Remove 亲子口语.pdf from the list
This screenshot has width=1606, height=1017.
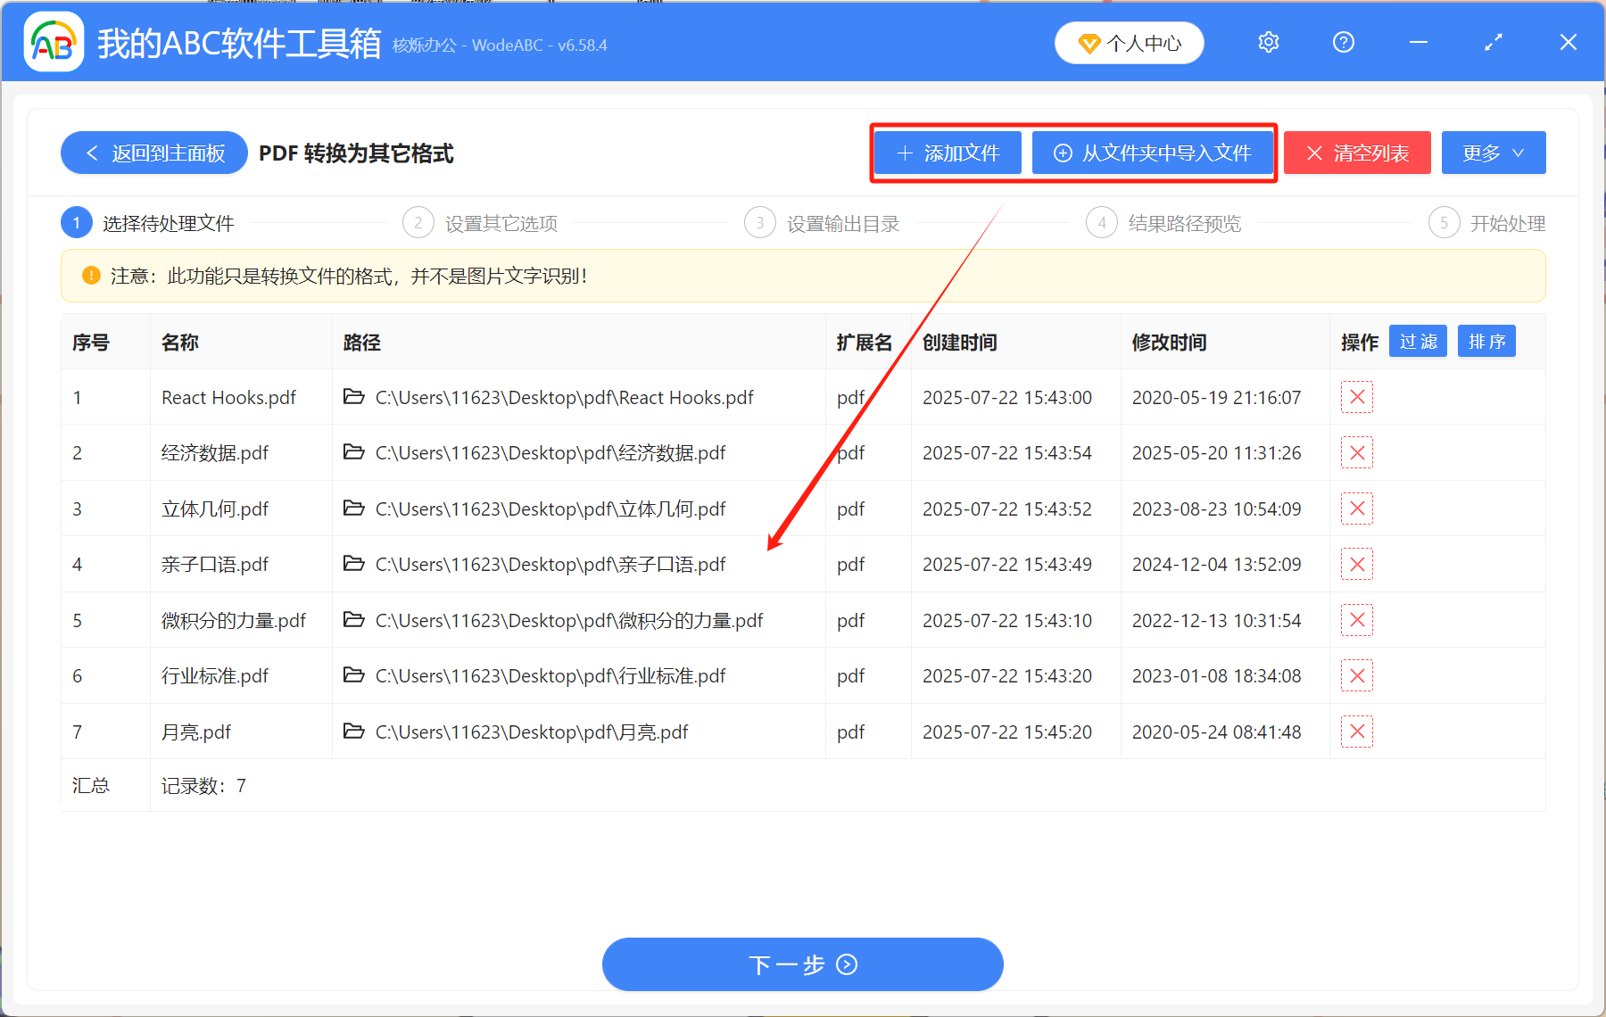tap(1357, 564)
